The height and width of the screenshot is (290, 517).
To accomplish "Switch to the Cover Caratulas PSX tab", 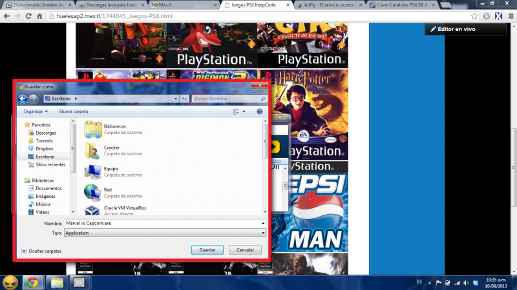I will pos(401,5).
